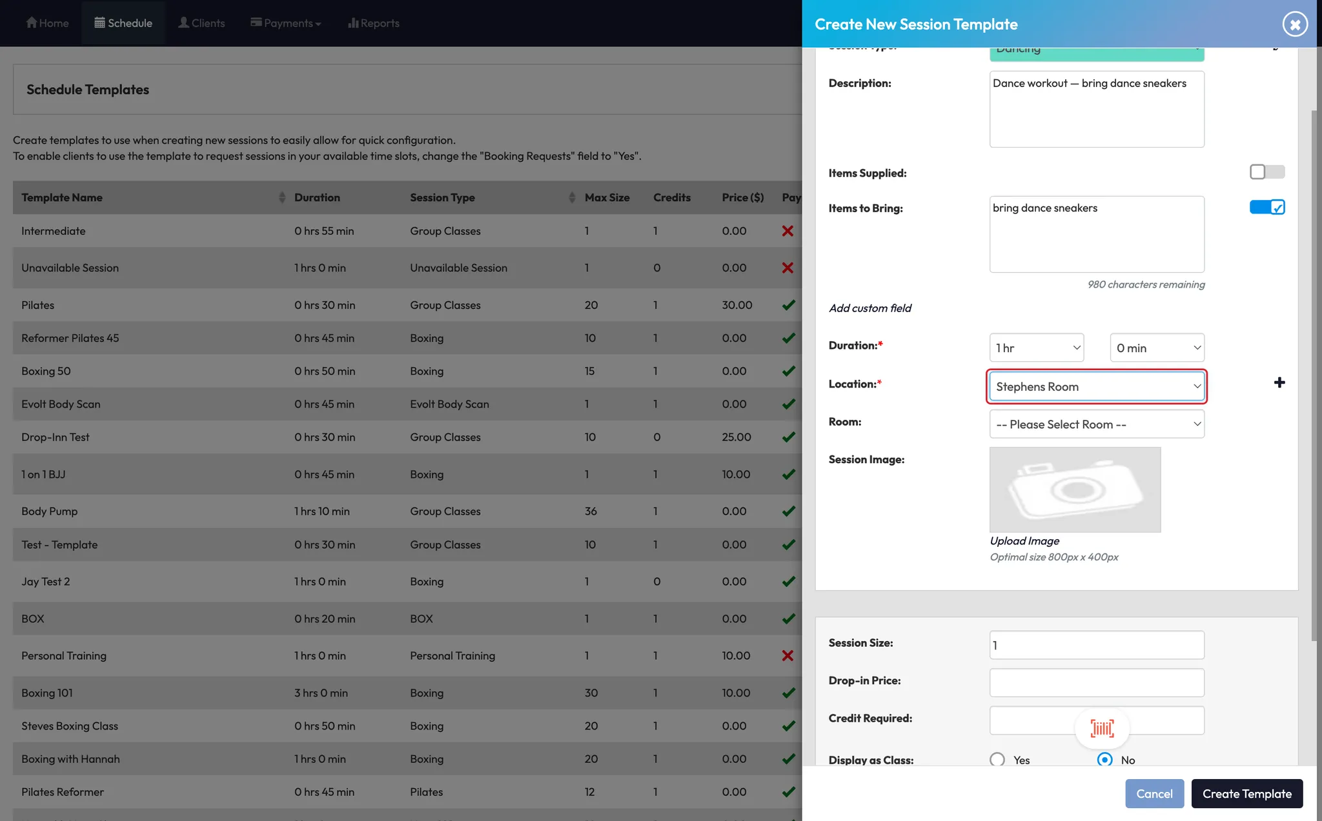
Task: Expand the Please Select Room dropdown
Action: click(x=1096, y=424)
